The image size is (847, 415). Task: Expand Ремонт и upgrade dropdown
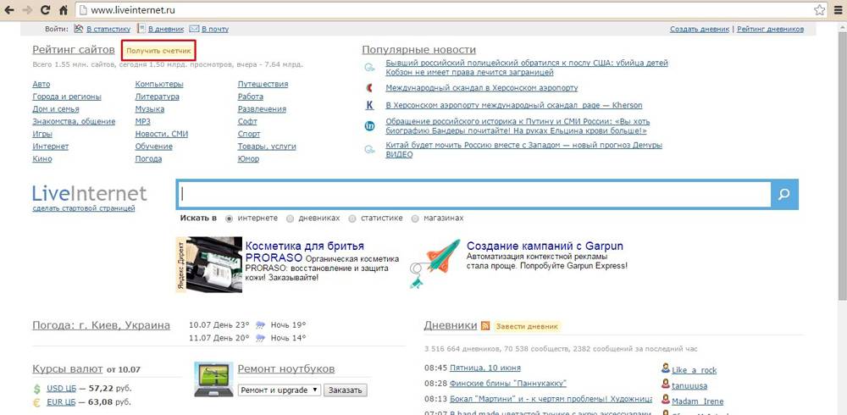point(280,390)
